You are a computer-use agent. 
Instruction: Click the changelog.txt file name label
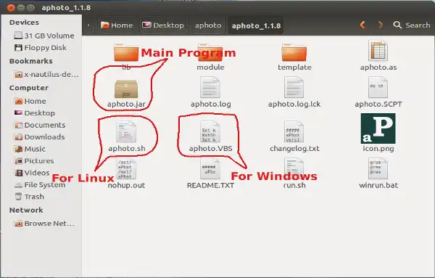(x=294, y=148)
